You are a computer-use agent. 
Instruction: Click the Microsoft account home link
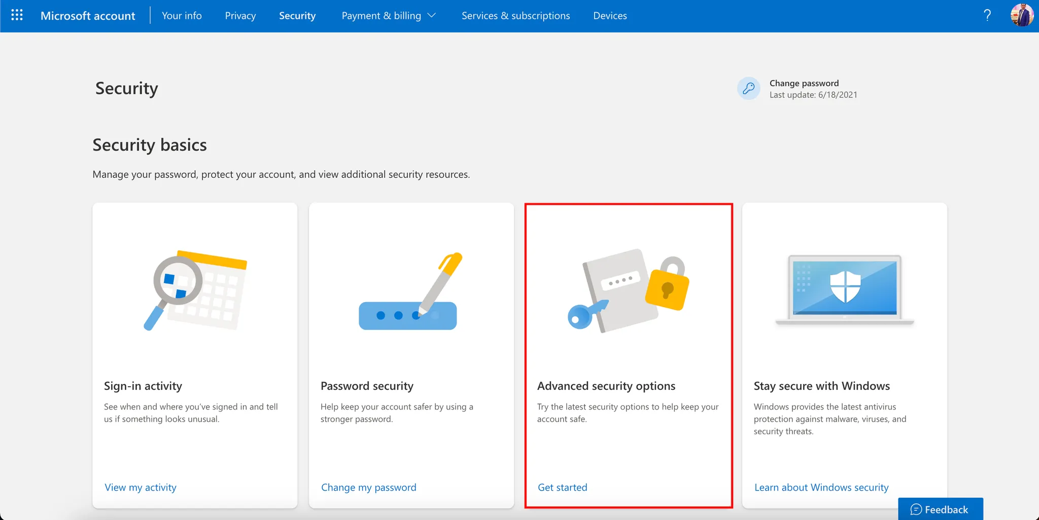click(x=88, y=16)
